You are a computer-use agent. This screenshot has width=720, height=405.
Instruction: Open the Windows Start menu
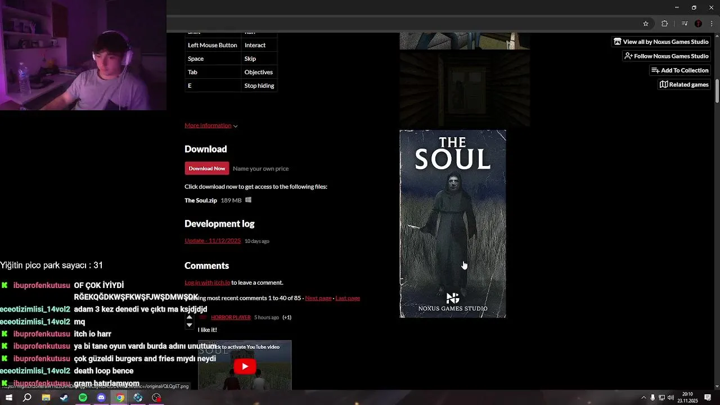click(x=8, y=398)
